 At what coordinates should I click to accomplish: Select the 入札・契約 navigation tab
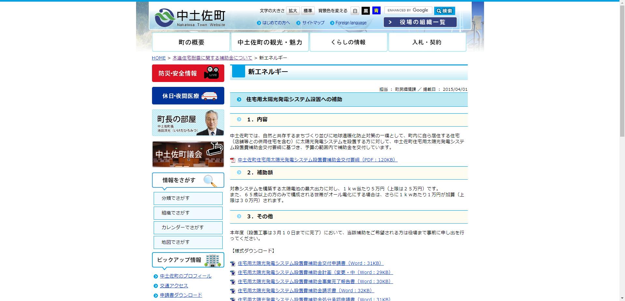click(427, 42)
